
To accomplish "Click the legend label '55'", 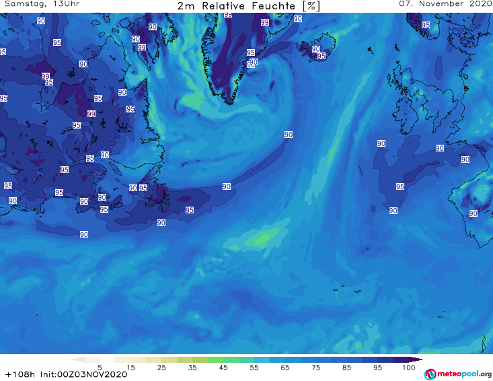I will (254, 368).
